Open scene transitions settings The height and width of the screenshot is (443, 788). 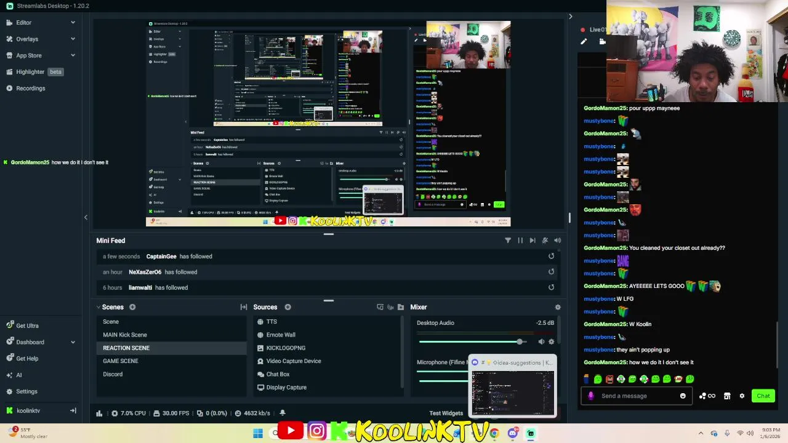point(244,307)
